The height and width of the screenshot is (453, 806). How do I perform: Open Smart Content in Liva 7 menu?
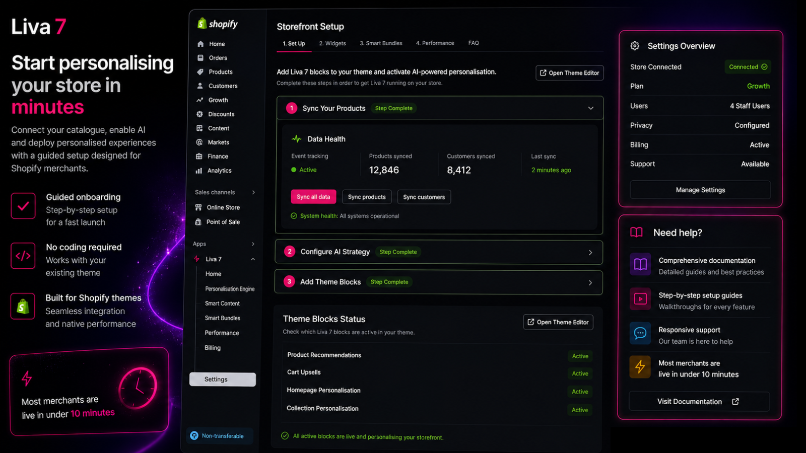coord(222,304)
